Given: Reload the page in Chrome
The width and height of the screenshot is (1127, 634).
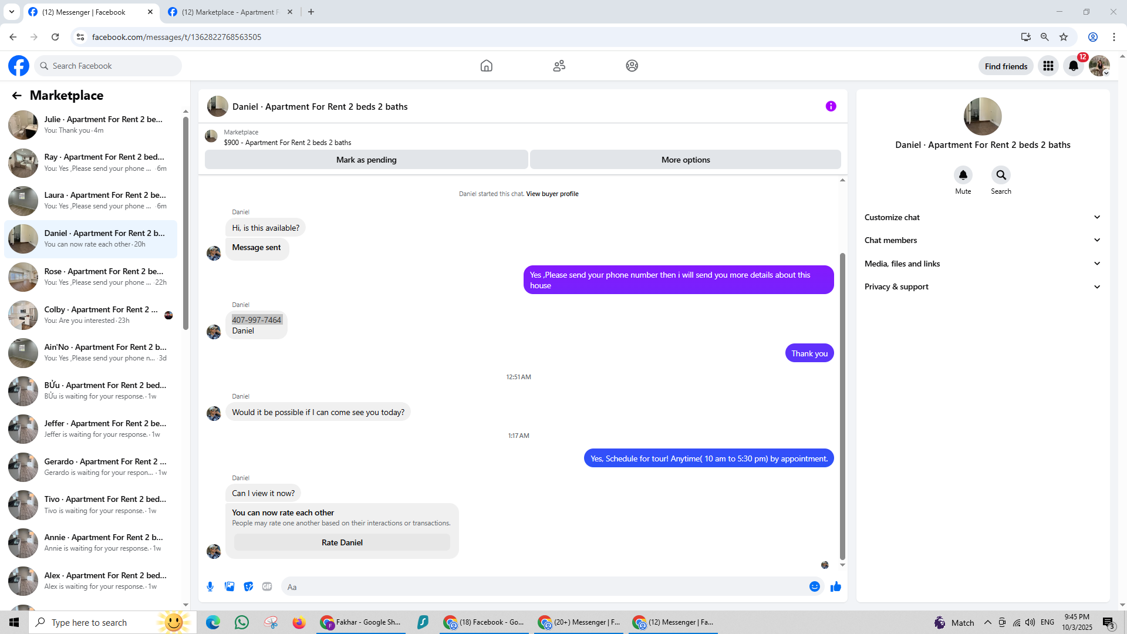Looking at the screenshot, I should [55, 37].
